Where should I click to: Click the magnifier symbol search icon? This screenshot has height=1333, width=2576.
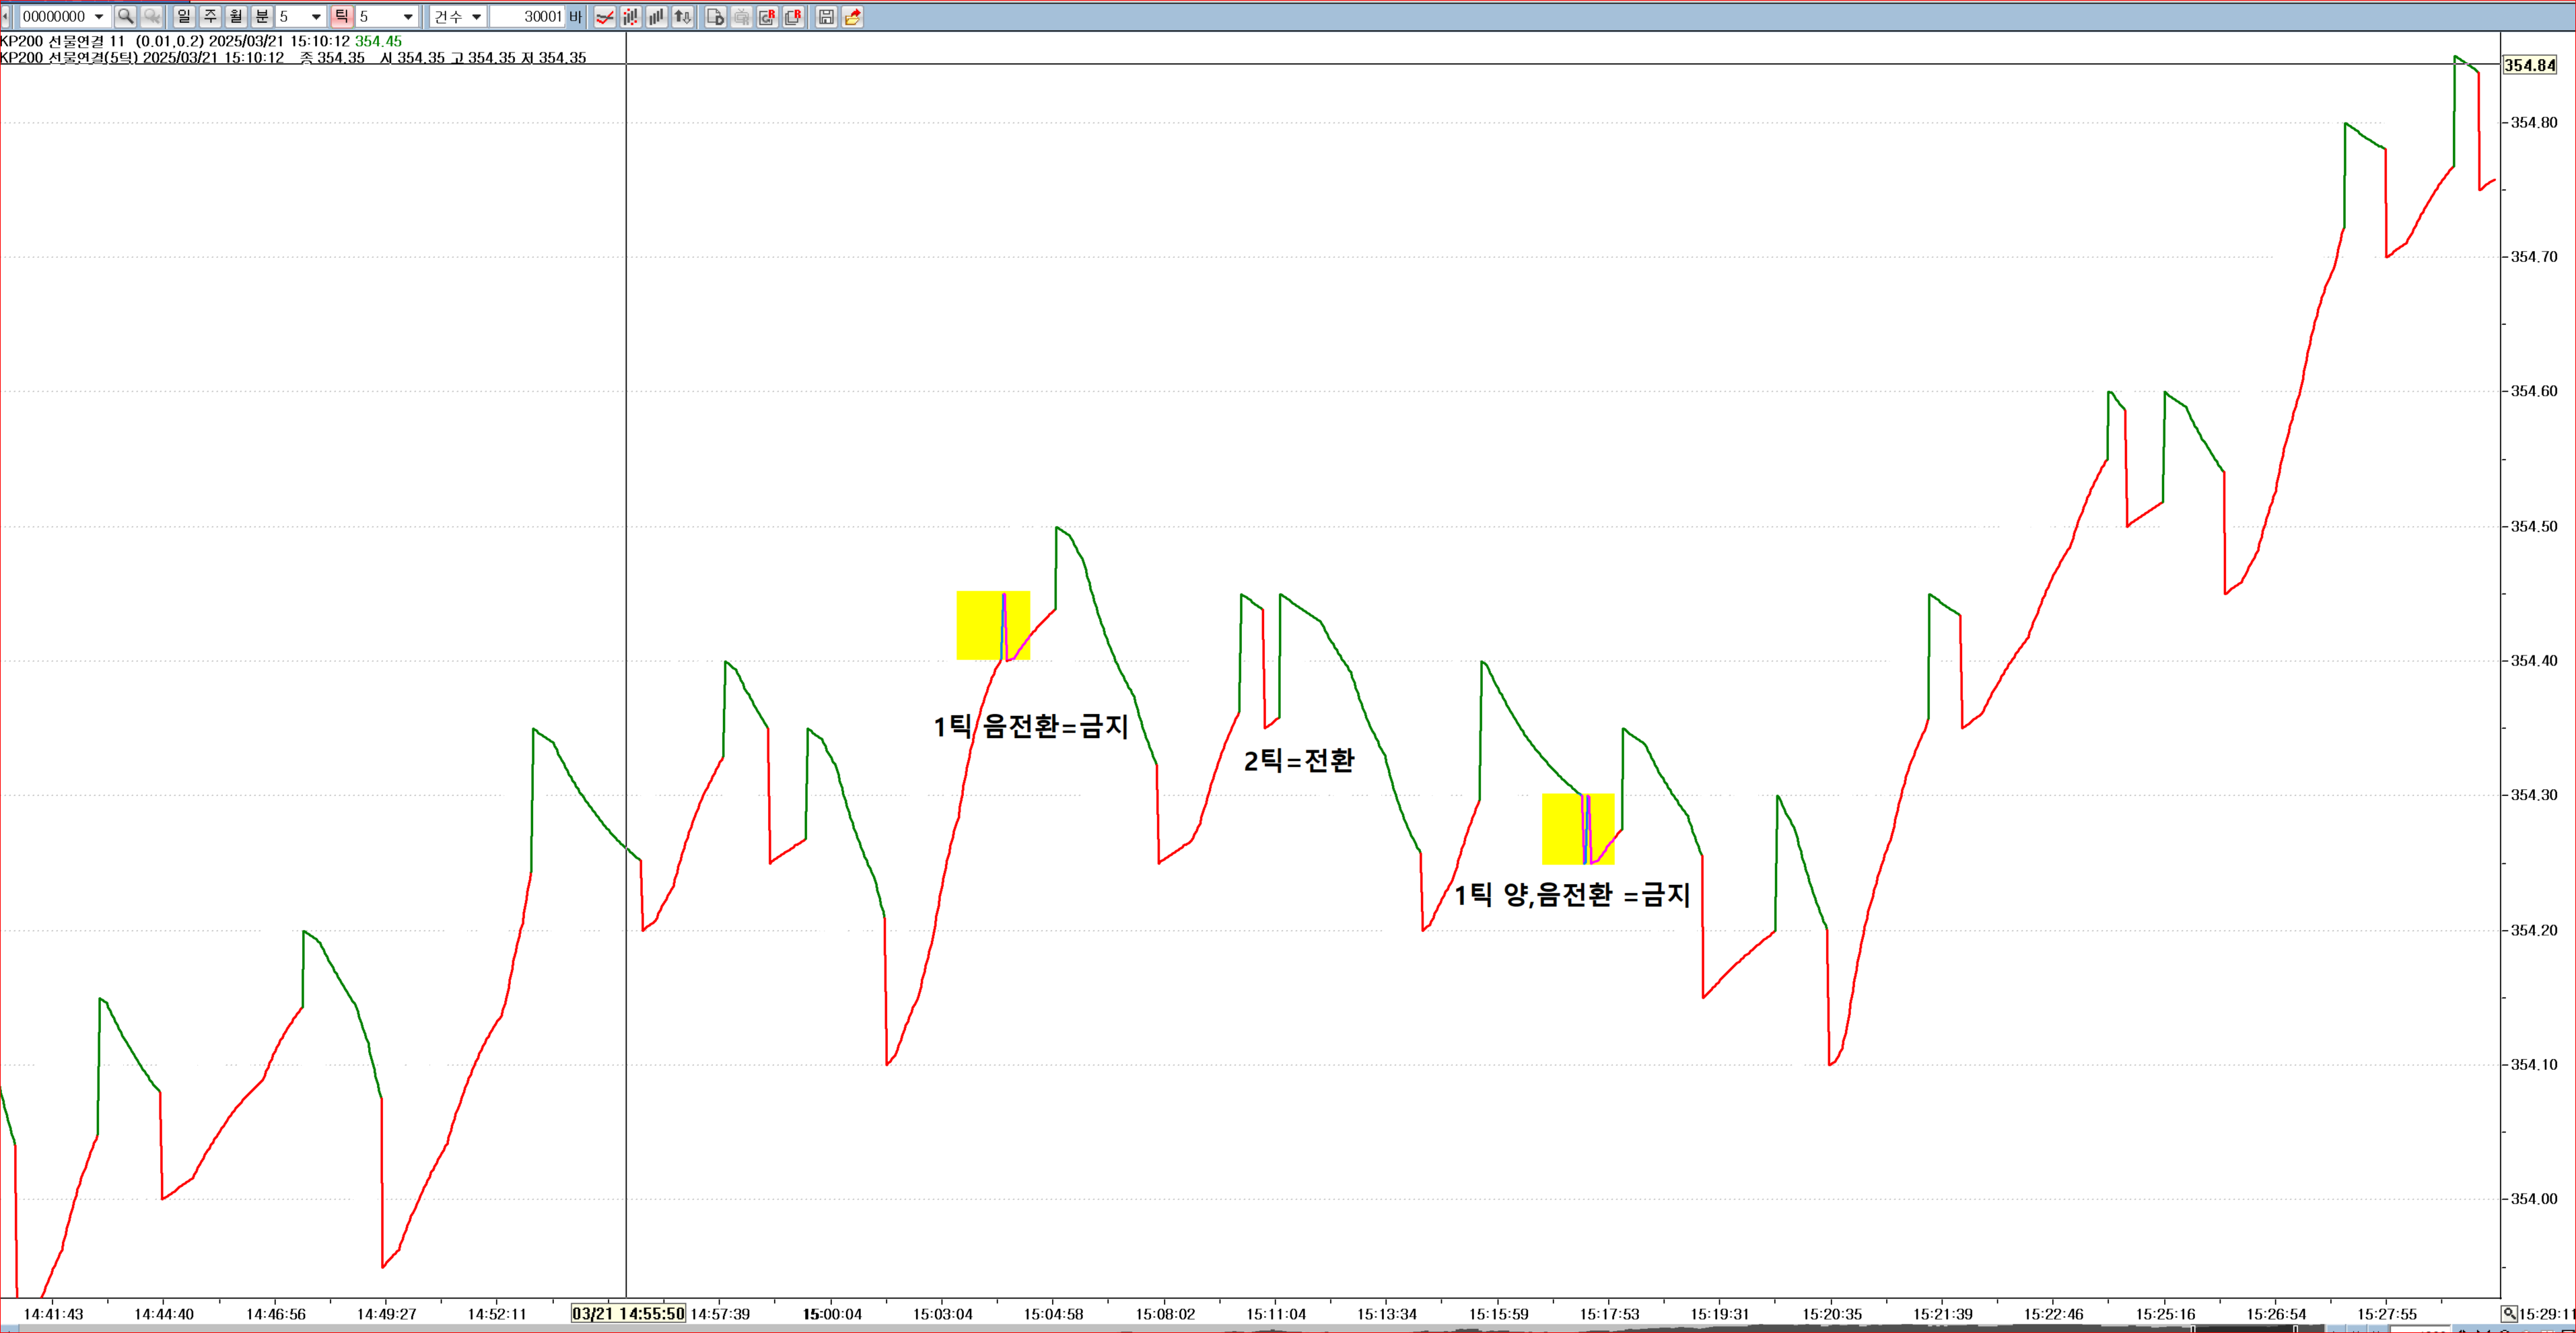point(125,16)
